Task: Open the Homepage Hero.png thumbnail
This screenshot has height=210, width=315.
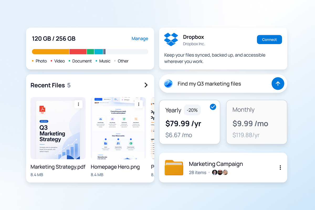Action: click(118, 128)
